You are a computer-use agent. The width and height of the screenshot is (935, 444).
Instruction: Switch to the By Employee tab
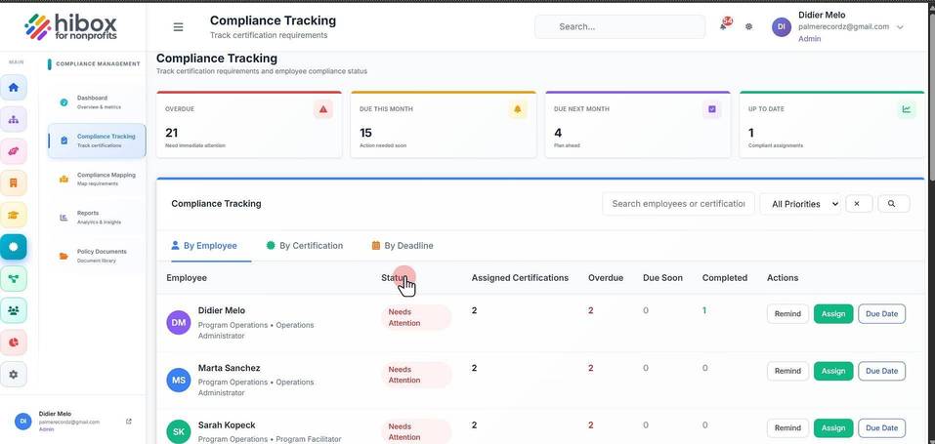click(204, 246)
